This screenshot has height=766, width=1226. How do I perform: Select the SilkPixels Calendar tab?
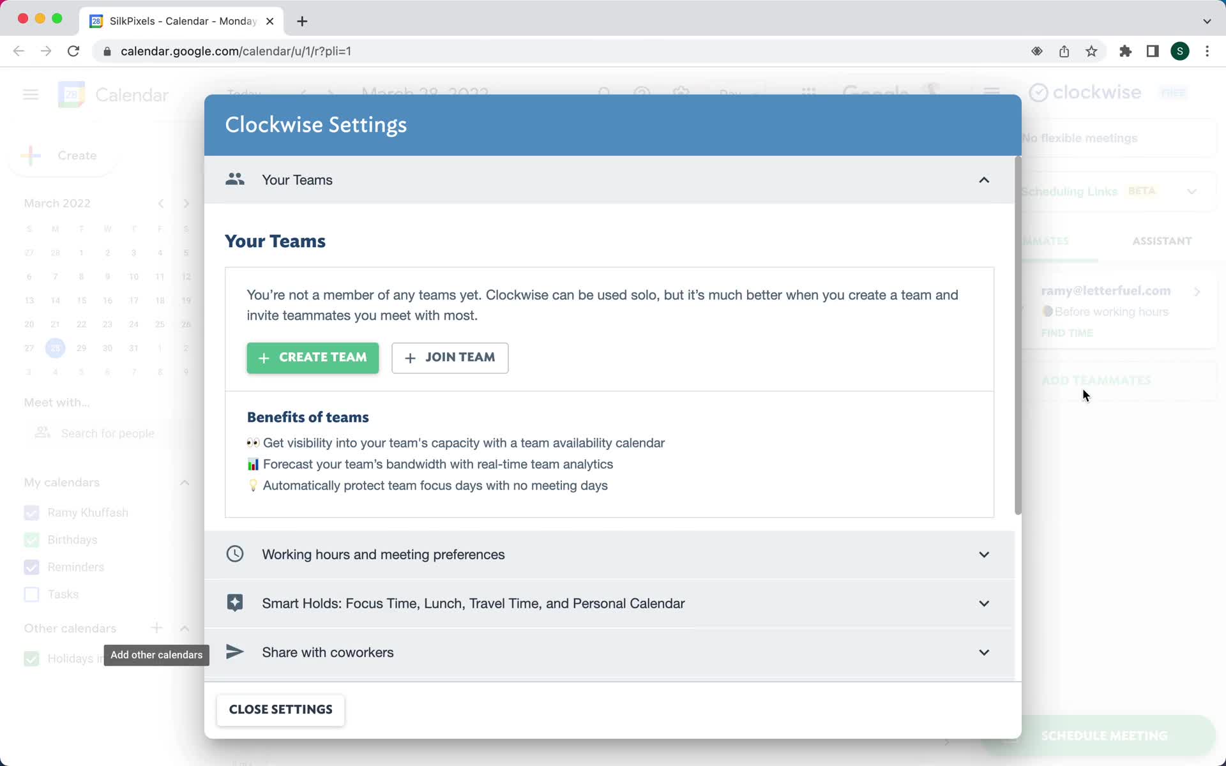click(x=182, y=21)
